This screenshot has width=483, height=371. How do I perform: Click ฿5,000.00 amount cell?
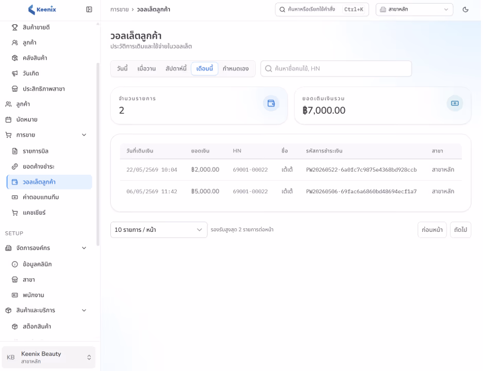coord(205,191)
